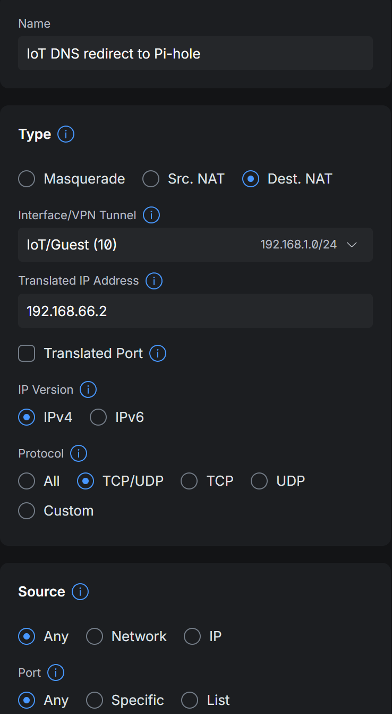The height and width of the screenshot is (714, 392).
Task: Set protocol to TCP only
Action: click(189, 481)
